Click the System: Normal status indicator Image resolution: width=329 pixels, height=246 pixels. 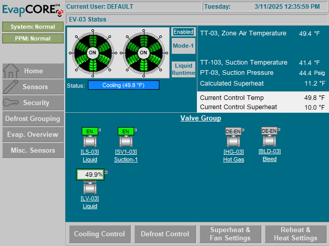33,27
